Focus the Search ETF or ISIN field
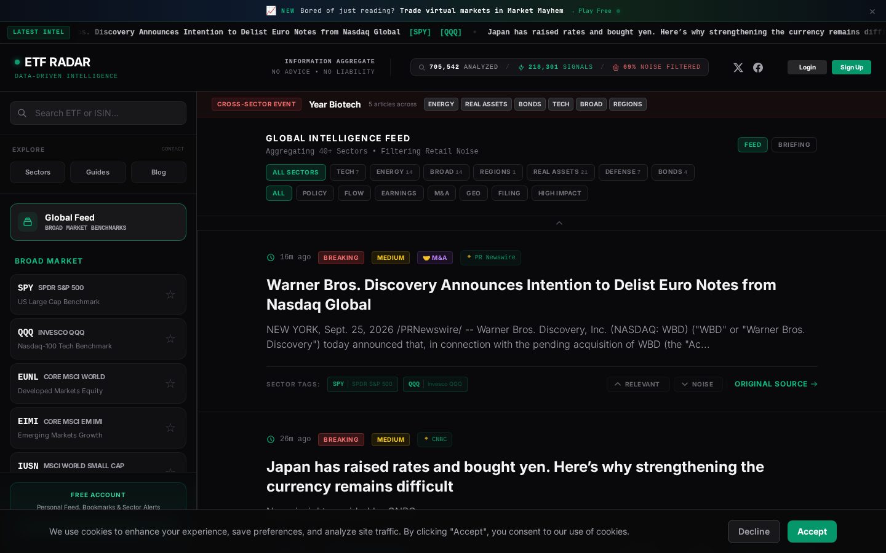Screen dimensions: 886x553 click(98, 113)
